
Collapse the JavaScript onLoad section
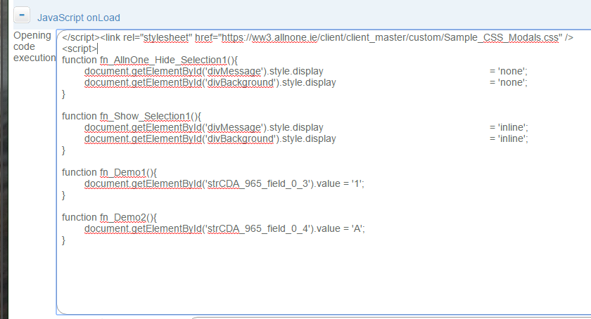pos(22,15)
